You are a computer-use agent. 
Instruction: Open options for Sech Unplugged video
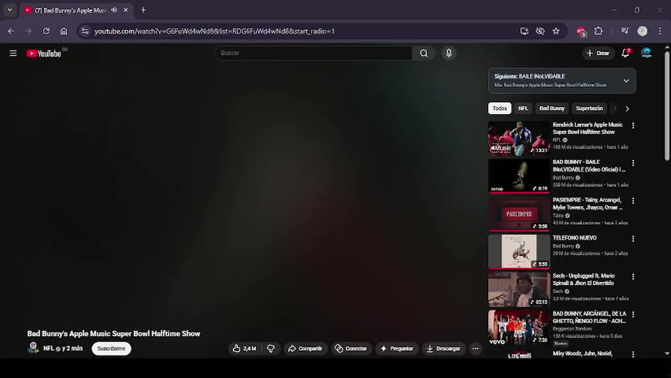click(633, 277)
